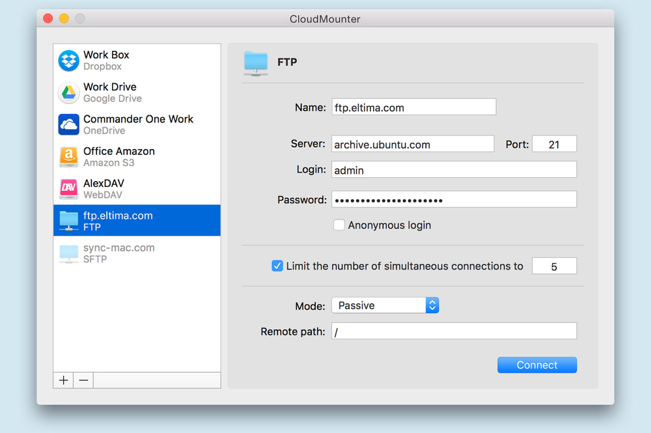The width and height of the screenshot is (651, 433).
Task: Click the SFTP icon for sync-mac.com
Action: tap(68, 253)
